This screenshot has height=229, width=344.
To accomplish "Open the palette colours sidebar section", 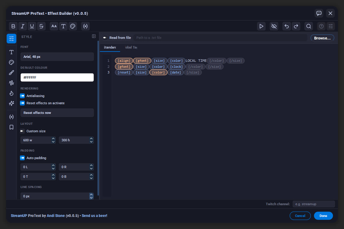I will coord(11,62).
